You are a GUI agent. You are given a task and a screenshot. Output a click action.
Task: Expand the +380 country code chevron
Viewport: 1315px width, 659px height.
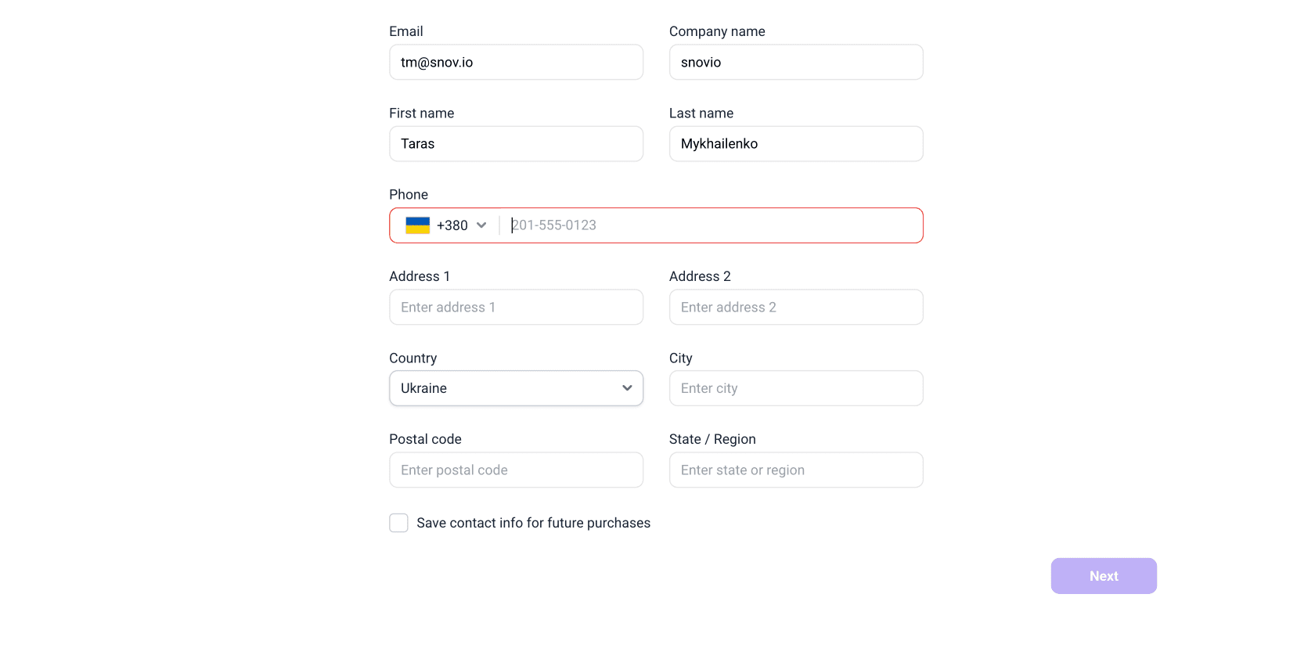[x=481, y=225]
